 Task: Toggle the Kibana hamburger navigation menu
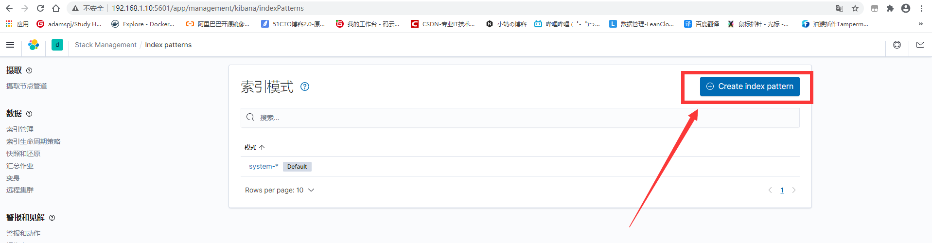(10, 45)
